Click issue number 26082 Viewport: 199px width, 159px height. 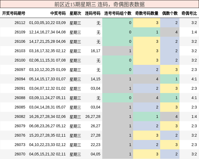[20, 117]
